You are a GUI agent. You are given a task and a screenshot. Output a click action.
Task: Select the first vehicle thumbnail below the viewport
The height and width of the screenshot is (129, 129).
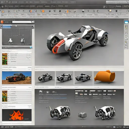click(45, 78)
